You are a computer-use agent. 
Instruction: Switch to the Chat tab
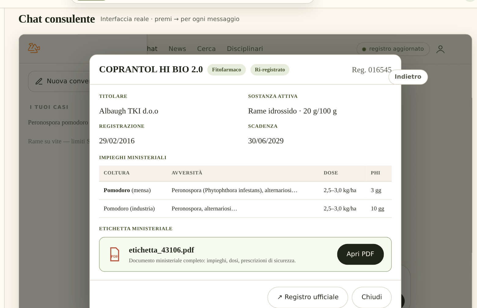coord(152,49)
